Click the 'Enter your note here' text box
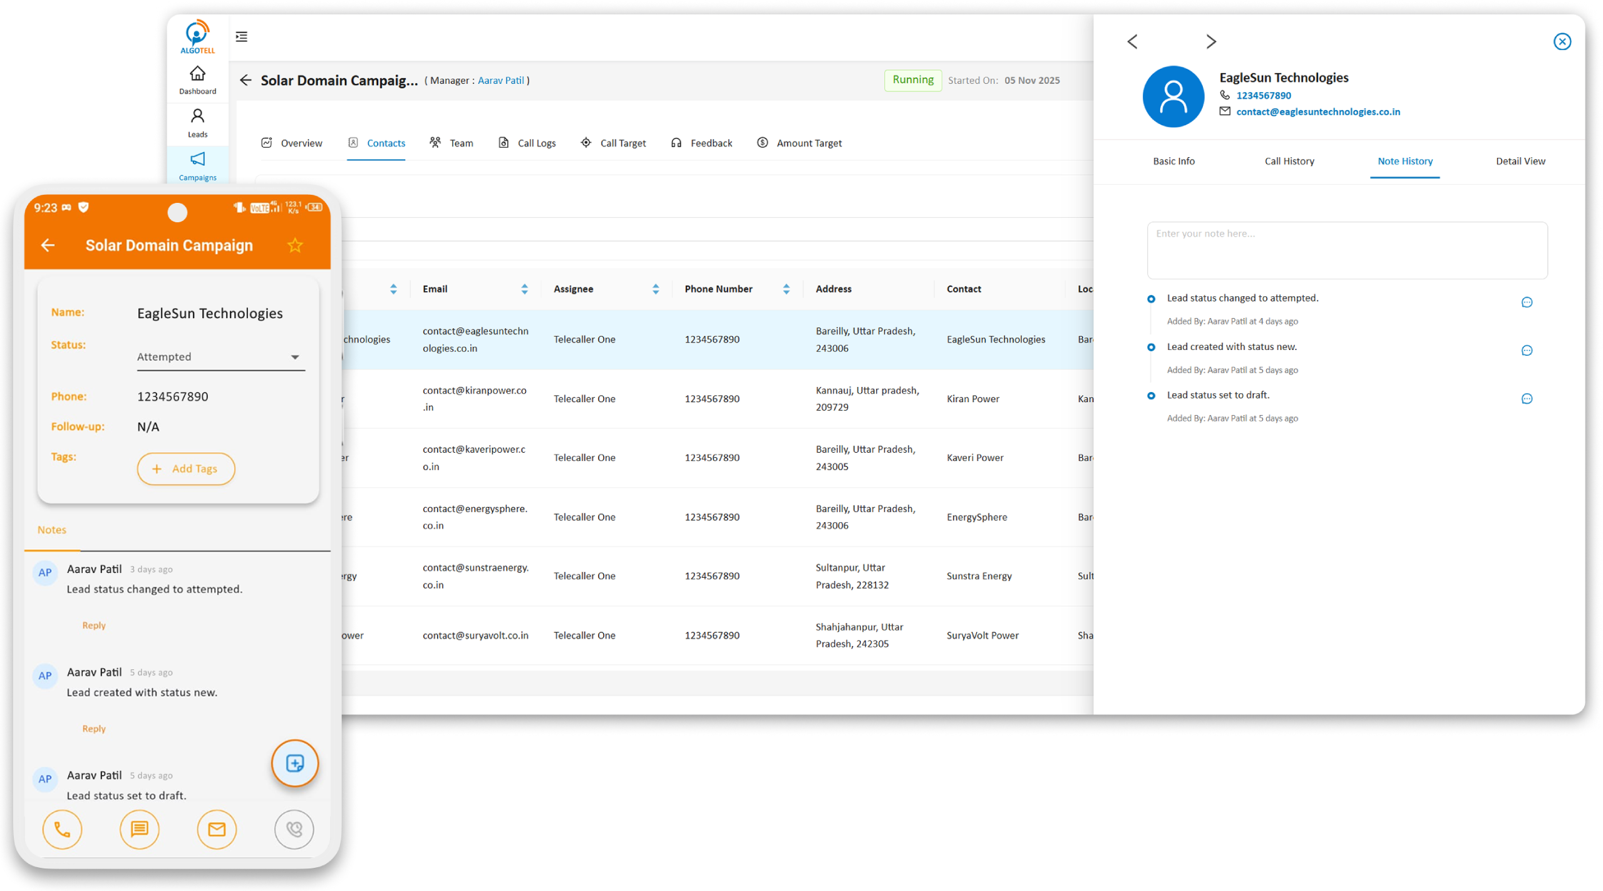 click(x=1347, y=250)
